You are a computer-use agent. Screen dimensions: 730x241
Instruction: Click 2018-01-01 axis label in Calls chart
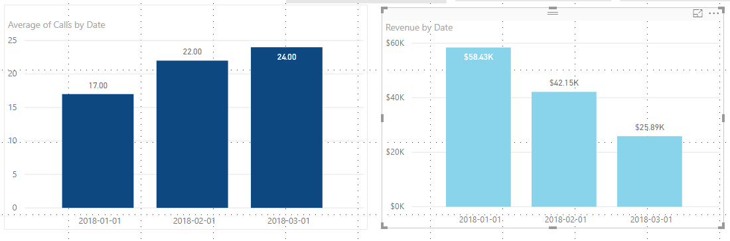click(100, 220)
